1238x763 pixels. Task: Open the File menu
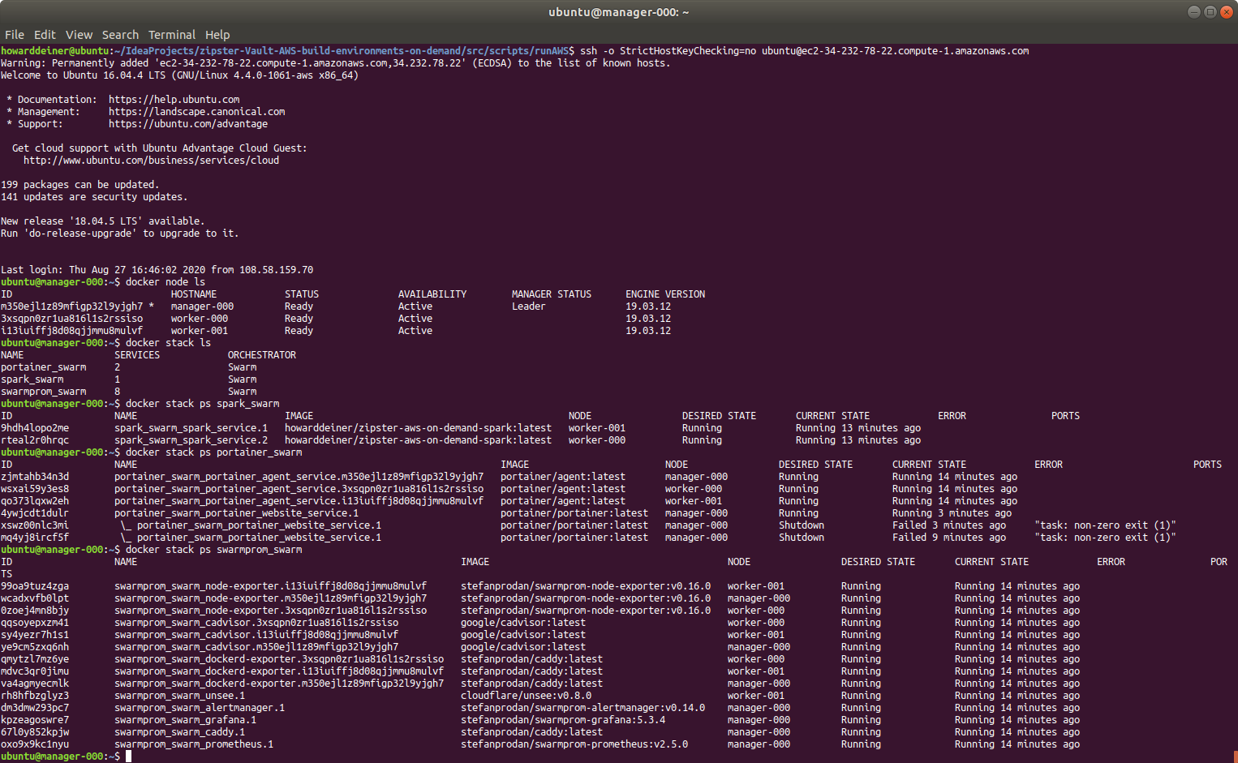click(x=15, y=35)
